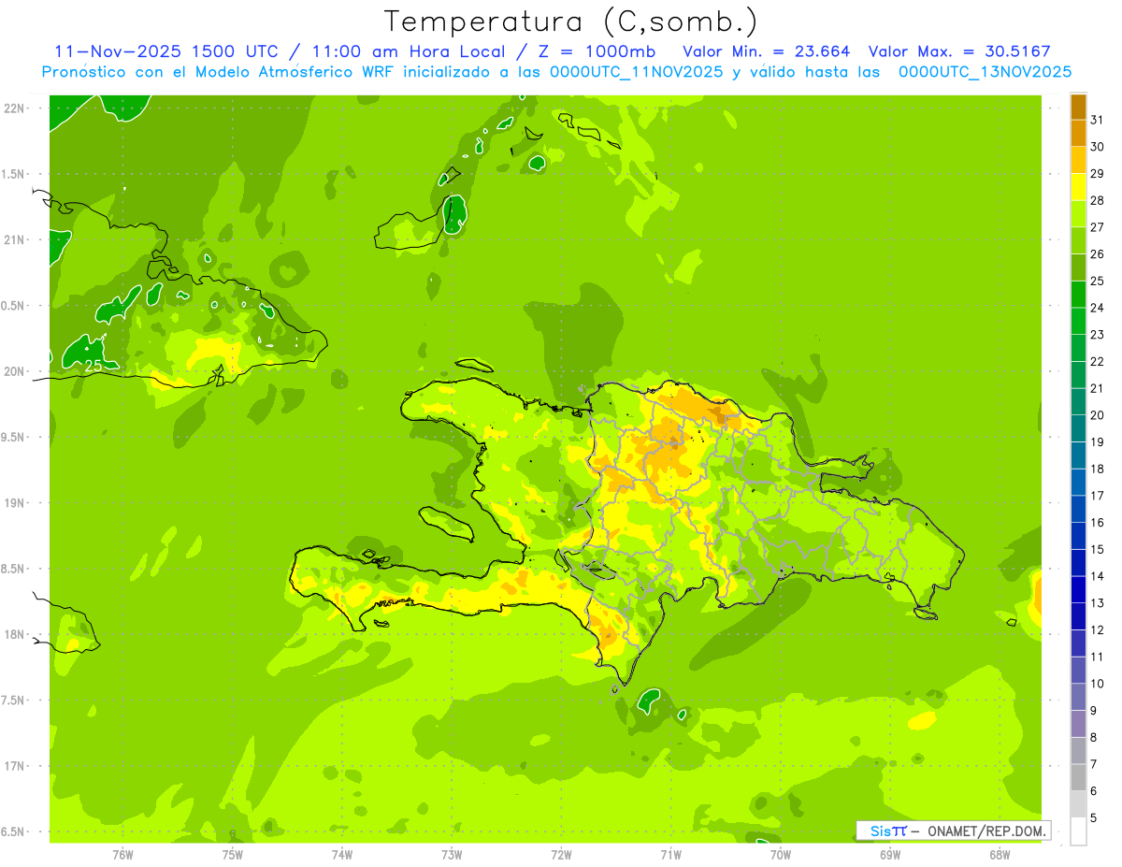Viewport: 1122px width, 867px height.
Task: Click the '17N' latitude axis label
Action: (x=15, y=766)
